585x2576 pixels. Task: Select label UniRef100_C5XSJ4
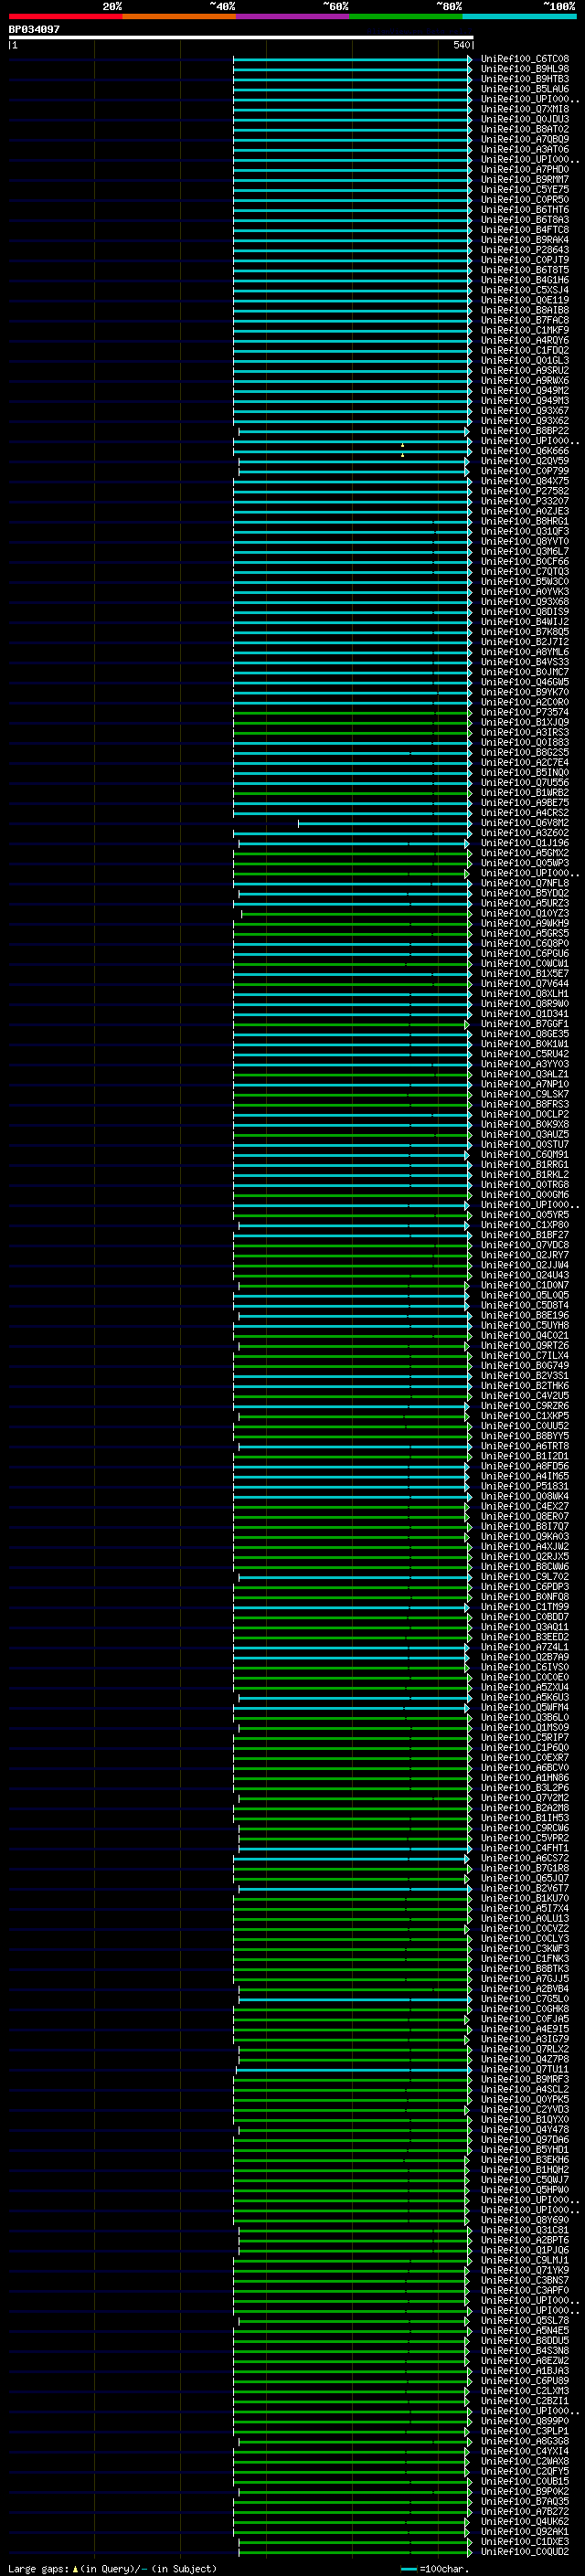[x=524, y=290]
